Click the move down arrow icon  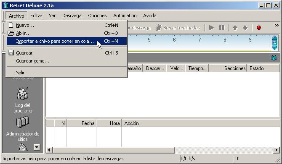[245, 28]
